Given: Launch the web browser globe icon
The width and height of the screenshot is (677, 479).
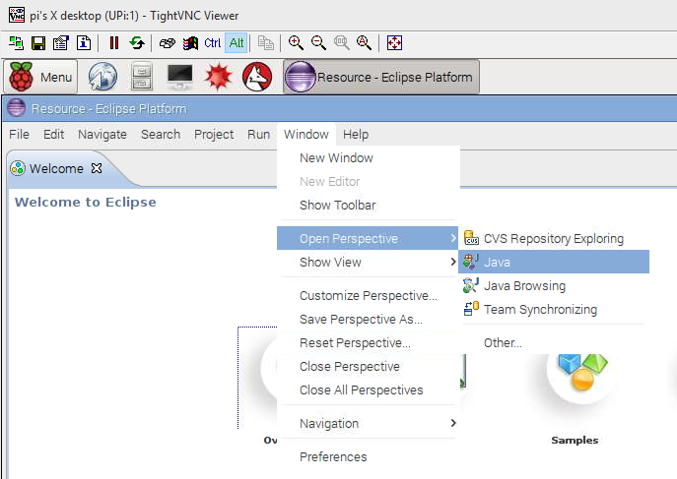Looking at the screenshot, I should pyautogui.click(x=102, y=77).
